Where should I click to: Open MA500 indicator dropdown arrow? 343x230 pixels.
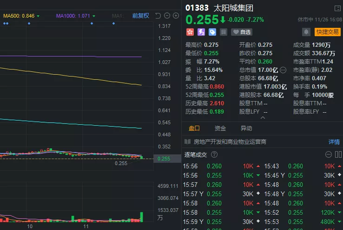pos(38,16)
